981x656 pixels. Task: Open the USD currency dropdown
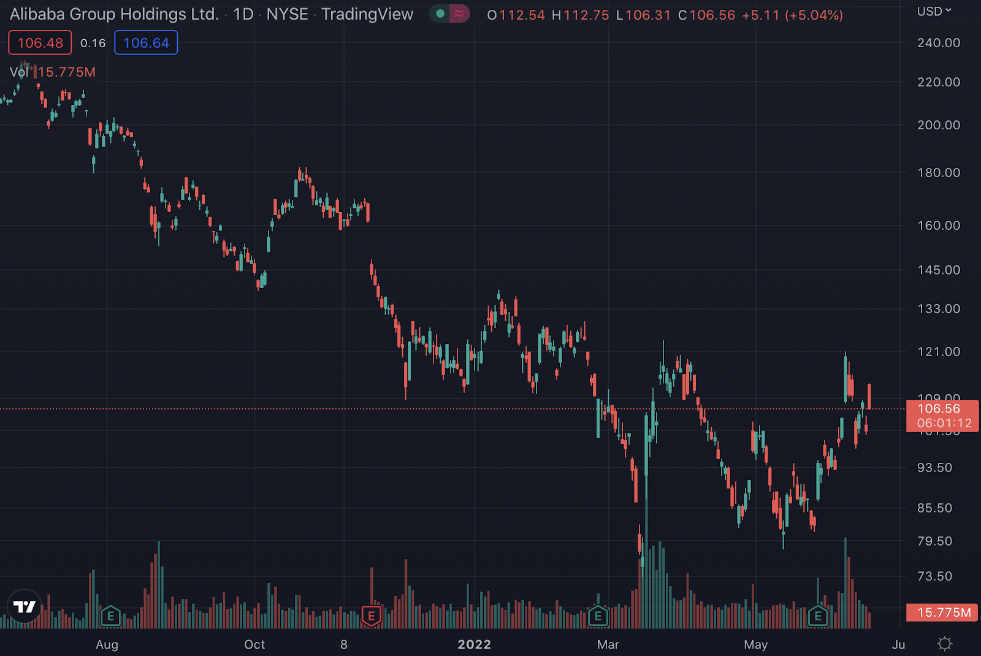[x=934, y=11]
